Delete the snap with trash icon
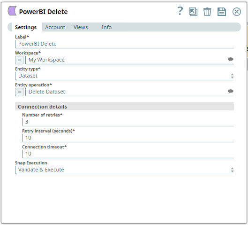The height and width of the screenshot is (225, 248). click(207, 12)
